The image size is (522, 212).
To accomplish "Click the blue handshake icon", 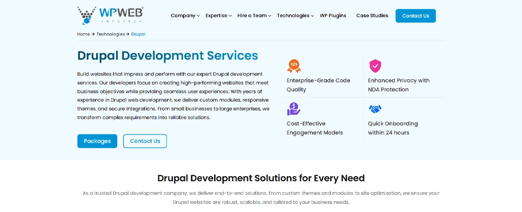I will click(x=375, y=109).
